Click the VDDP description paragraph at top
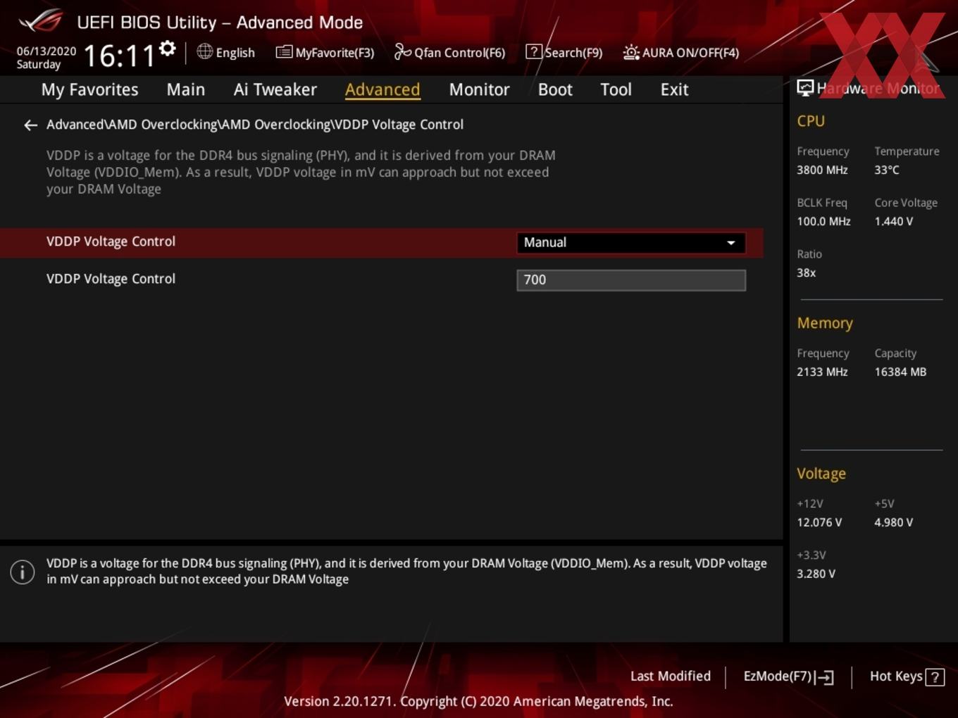 (301, 172)
